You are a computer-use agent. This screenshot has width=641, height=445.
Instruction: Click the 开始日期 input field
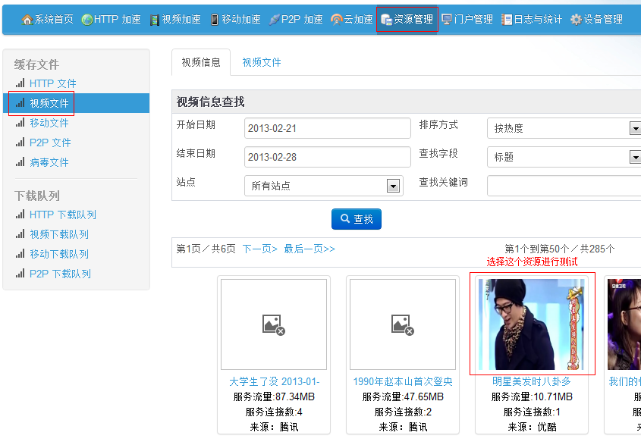click(327, 129)
